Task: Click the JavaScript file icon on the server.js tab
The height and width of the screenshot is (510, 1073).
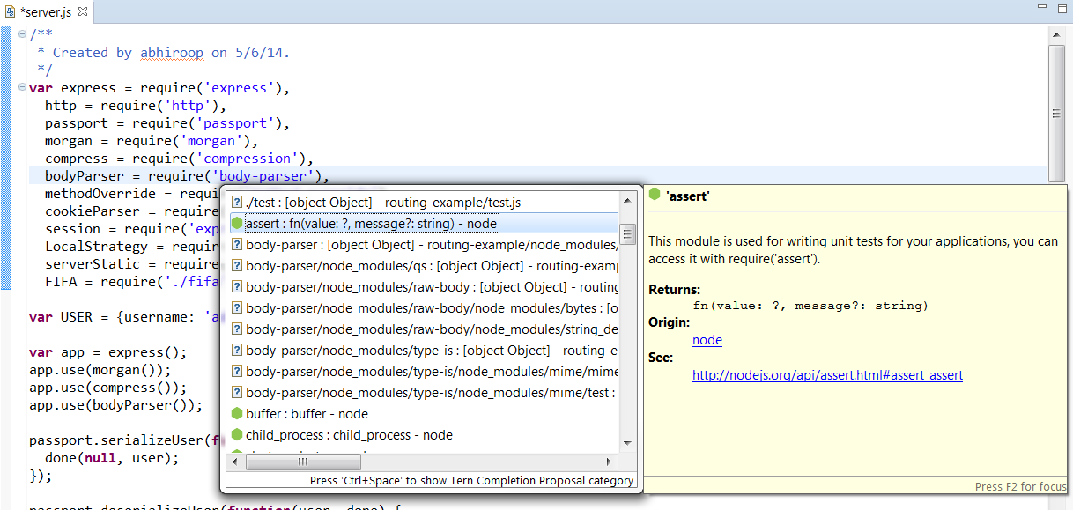Action: tap(12, 13)
